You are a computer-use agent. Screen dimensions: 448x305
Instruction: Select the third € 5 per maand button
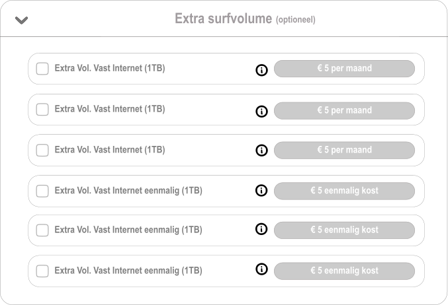click(344, 150)
